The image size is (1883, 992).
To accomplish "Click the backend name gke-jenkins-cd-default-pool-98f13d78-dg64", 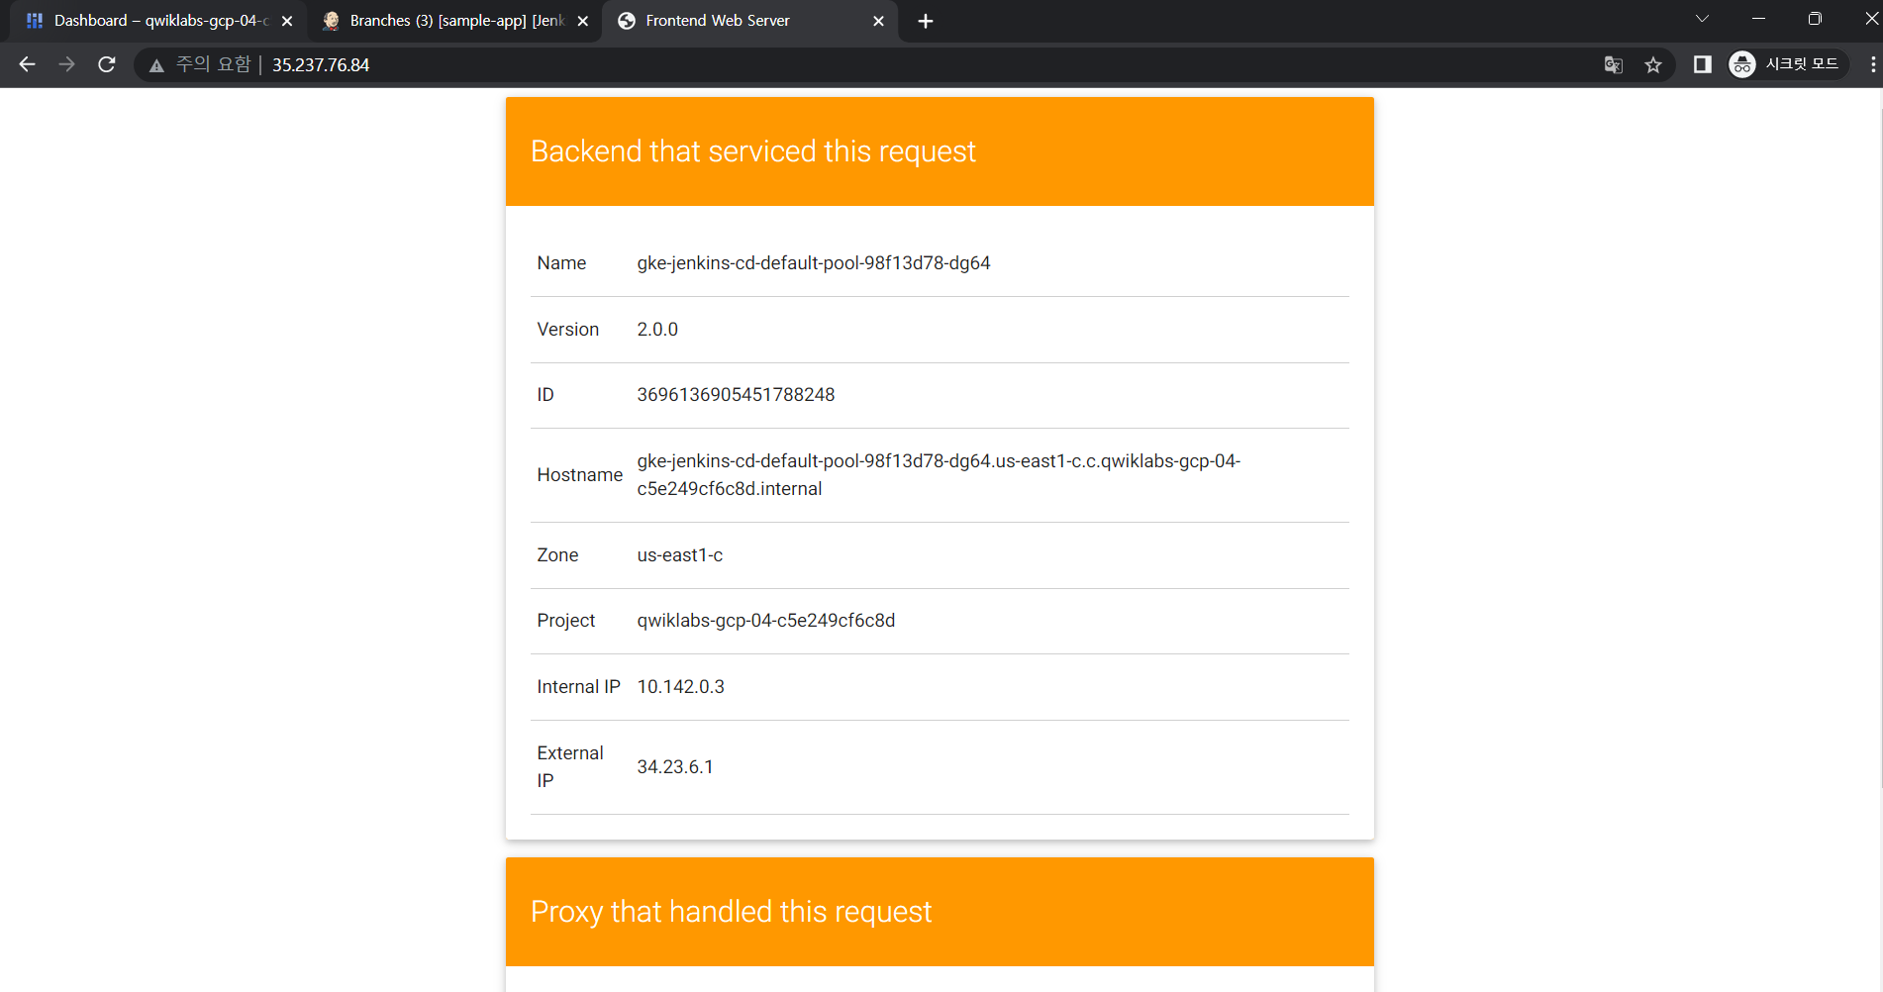I will [x=814, y=263].
